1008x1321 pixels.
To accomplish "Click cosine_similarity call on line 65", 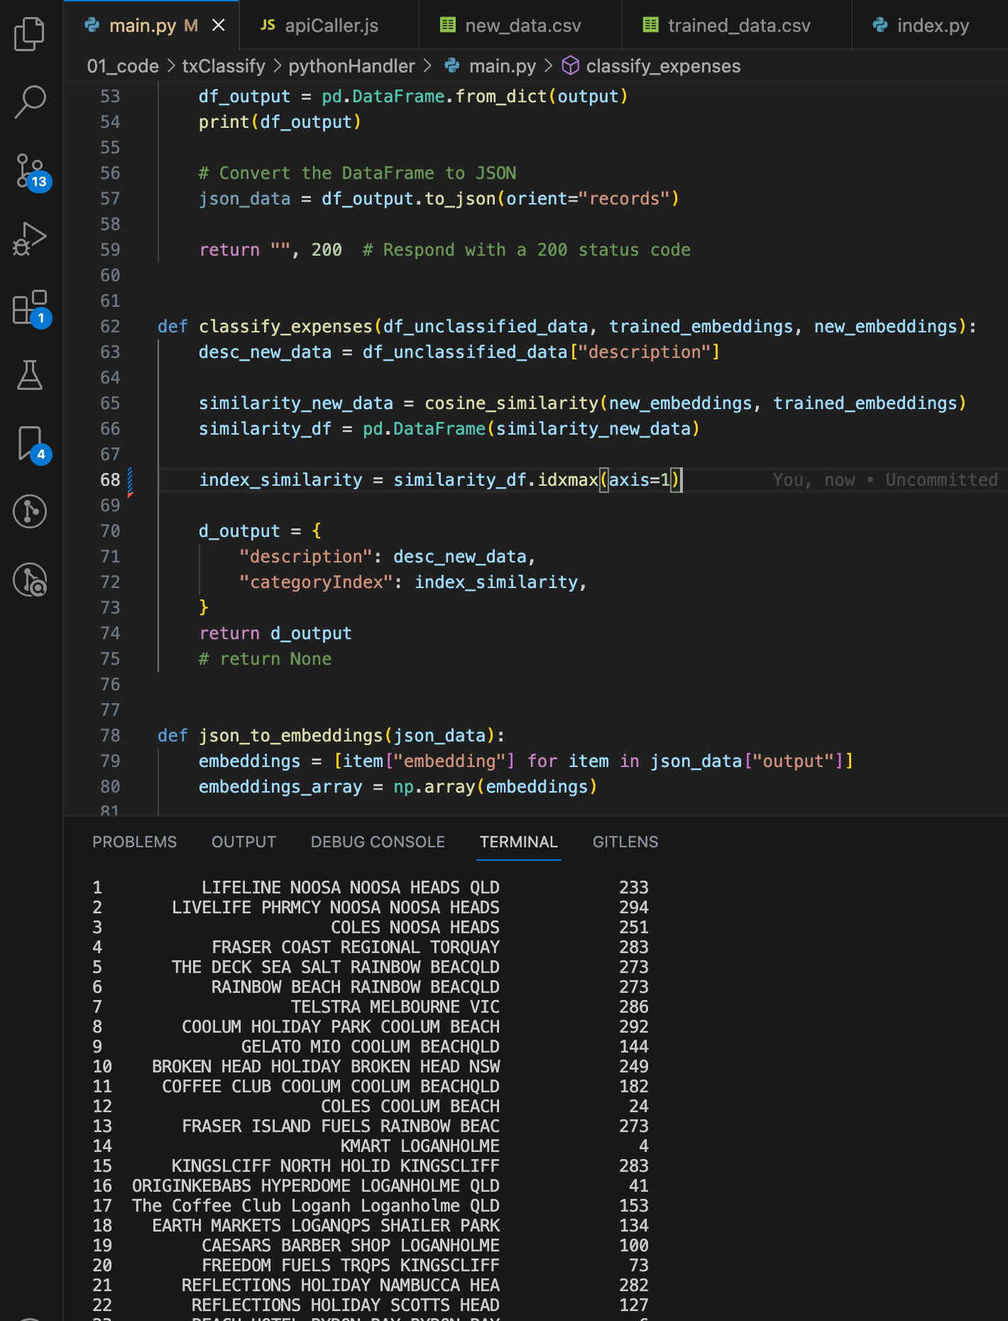I will (511, 403).
